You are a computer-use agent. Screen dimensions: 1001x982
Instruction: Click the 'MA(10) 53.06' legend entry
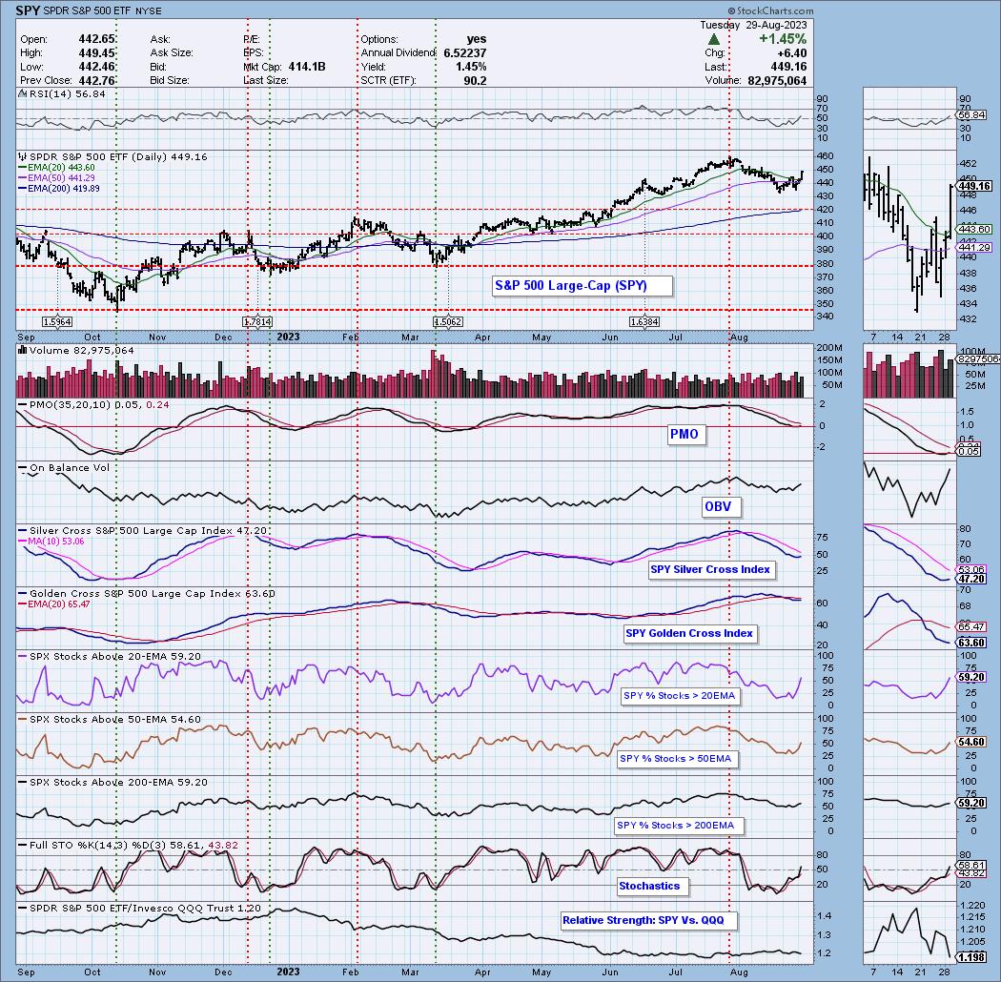coord(51,541)
